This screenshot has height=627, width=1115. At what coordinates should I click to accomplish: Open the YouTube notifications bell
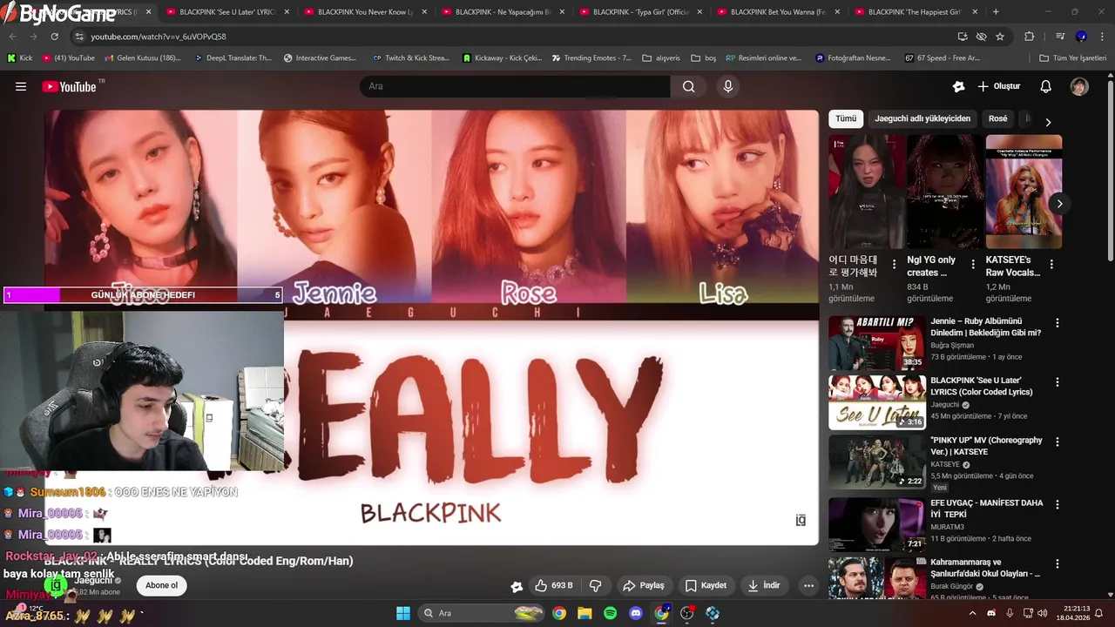(x=1046, y=86)
